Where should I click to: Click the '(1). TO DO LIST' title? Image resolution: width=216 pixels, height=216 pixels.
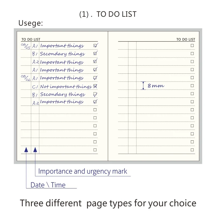click(108, 14)
